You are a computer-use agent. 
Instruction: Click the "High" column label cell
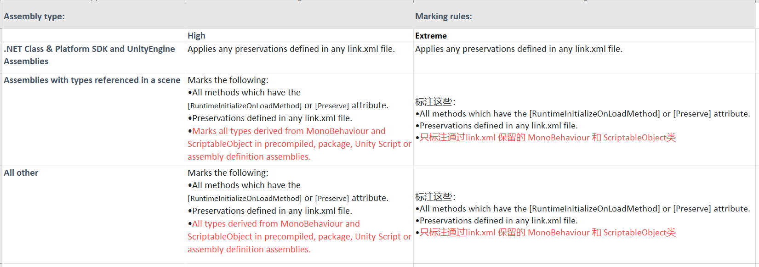tap(197, 36)
